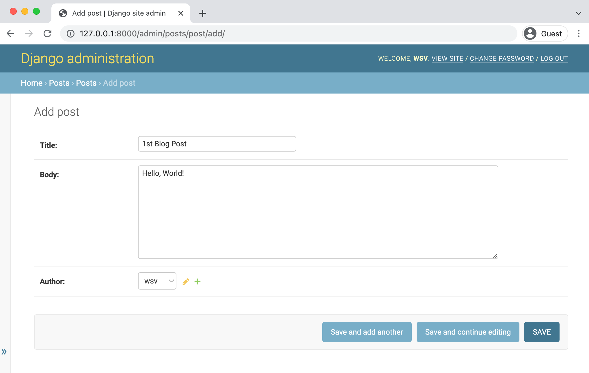This screenshot has height=373, width=589.
Task: Click inside the Body textarea
Action: [318, 212]
